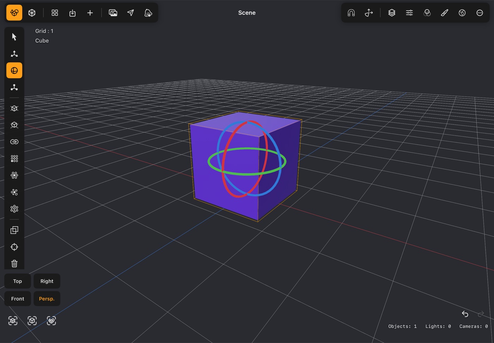The image size is (494, 343).
Task: Open the sliders settings icon
Action: (x=409, y=13)
